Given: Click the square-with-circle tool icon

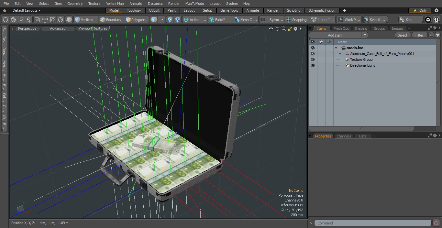Looking at the screenshot, I should pyautogui.click(x=53, y=20).
